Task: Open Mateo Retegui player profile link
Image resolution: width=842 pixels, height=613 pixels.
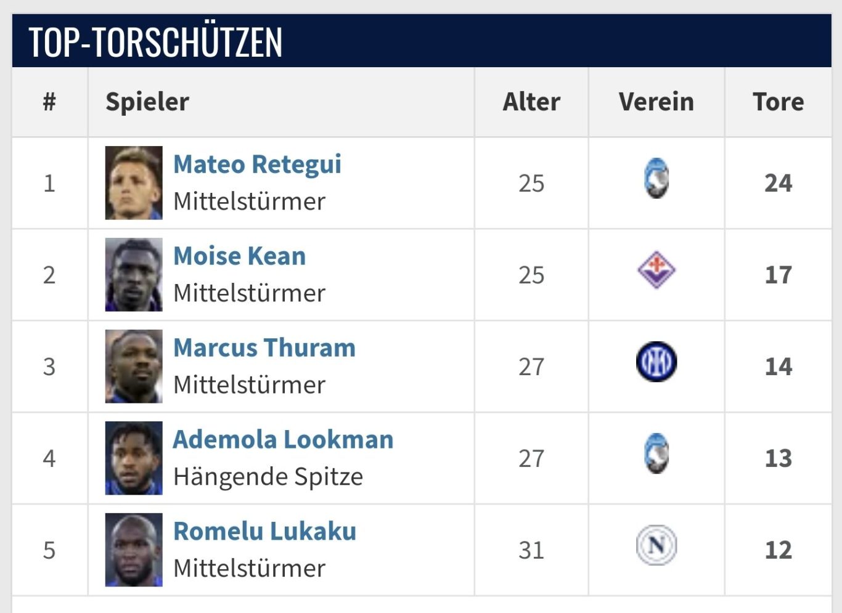Action: point(257,164)
